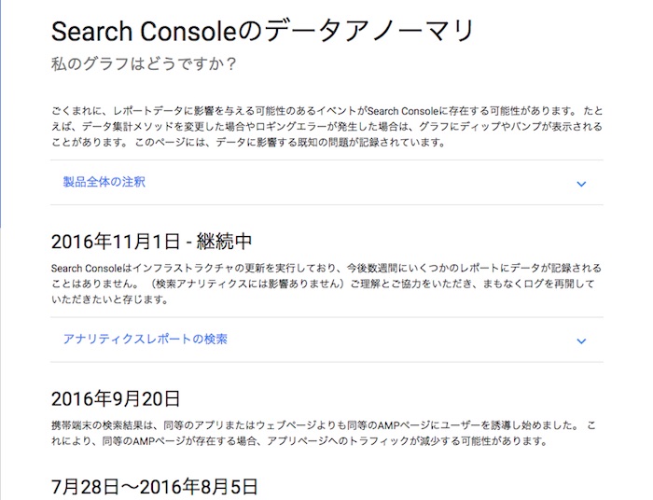Open the アナリティクスレポートの検索 section label

point(145,339)
